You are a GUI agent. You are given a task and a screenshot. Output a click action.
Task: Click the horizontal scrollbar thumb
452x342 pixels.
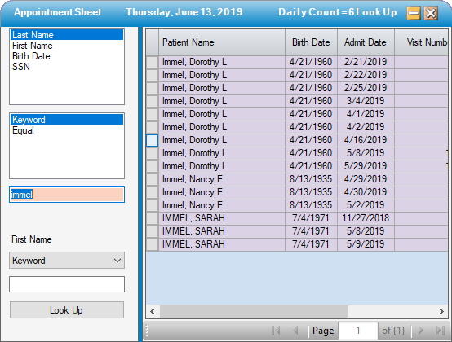254,311
